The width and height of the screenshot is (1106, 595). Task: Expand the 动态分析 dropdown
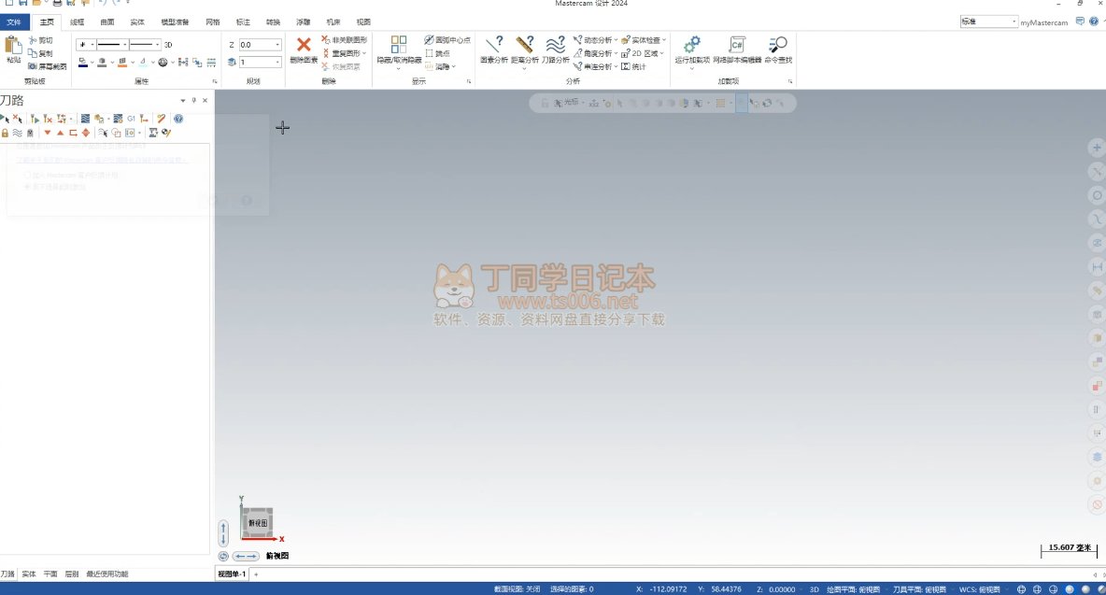point(616,40)
